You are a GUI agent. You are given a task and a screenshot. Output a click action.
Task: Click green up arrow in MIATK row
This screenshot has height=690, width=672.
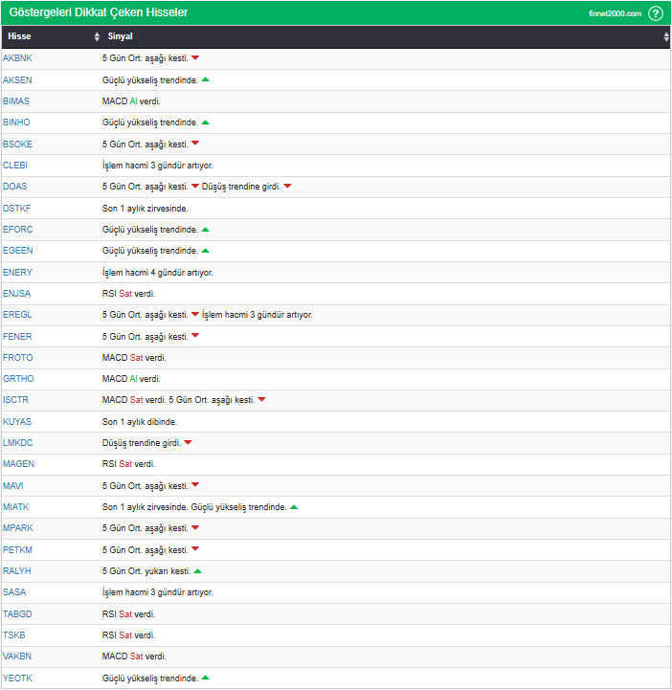tap(294, 506)
